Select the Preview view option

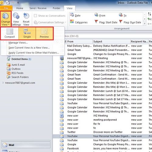pyautogui.click(x=44, y=33)
